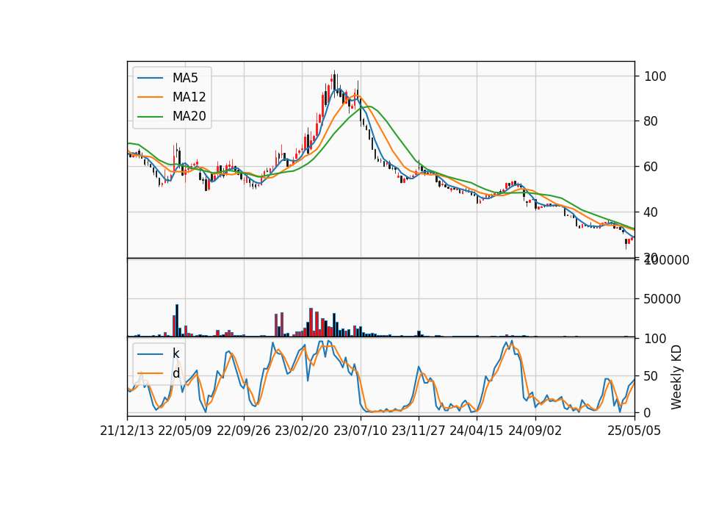The image size is (705, 507).
Task: Click the 22/05/09 date tick label
Action: click(185, 431)
